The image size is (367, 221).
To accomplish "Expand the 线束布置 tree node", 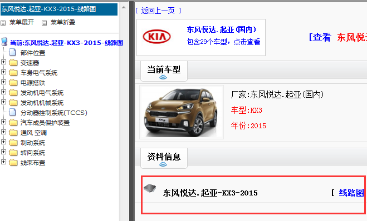I will coord(3,162).
